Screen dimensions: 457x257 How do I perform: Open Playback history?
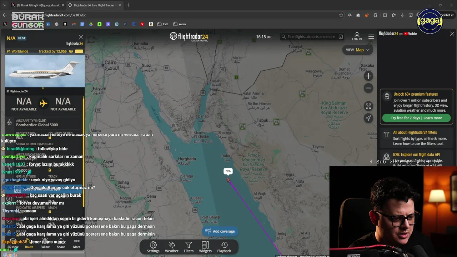[224, 247]
